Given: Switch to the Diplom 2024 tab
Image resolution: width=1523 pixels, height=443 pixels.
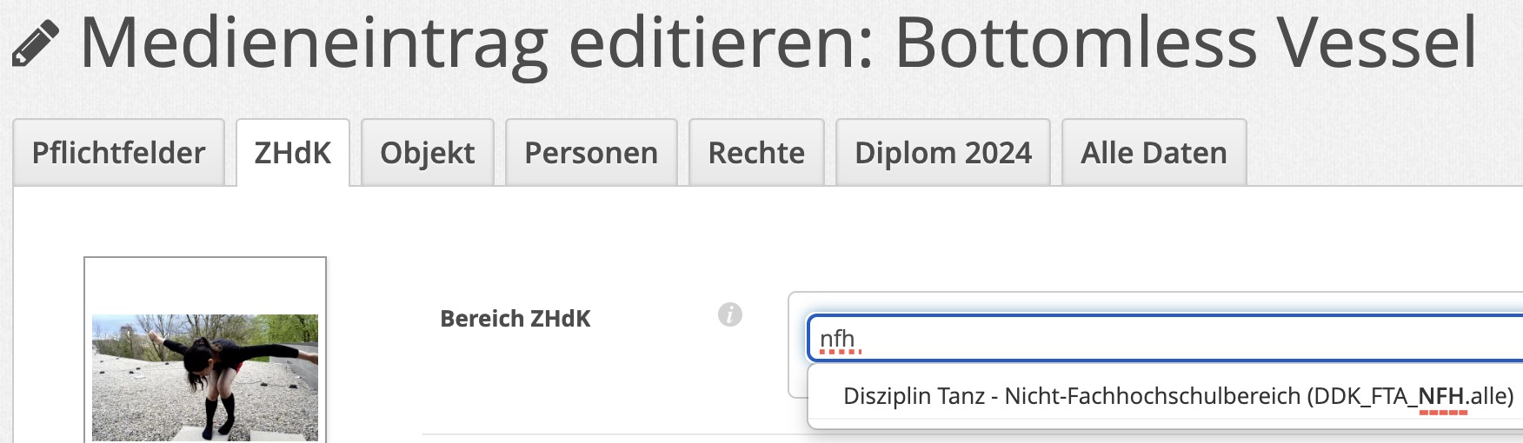Looking at the screenshot, I should tap(943, 153).
